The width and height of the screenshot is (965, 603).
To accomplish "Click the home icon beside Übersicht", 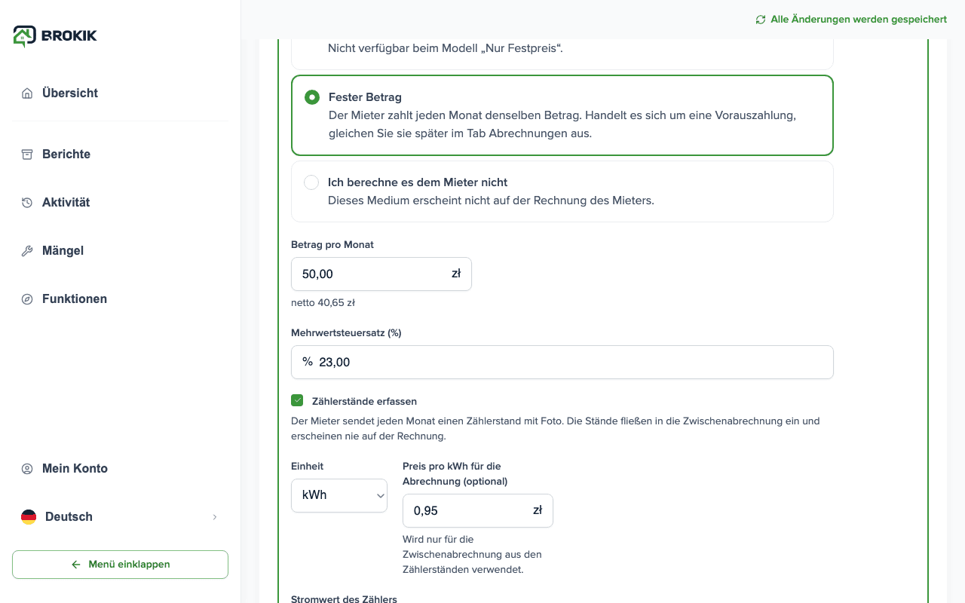I will pos(27,93).
